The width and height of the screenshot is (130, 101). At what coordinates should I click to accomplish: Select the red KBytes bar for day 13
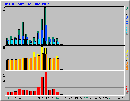(x=54, y=92)
